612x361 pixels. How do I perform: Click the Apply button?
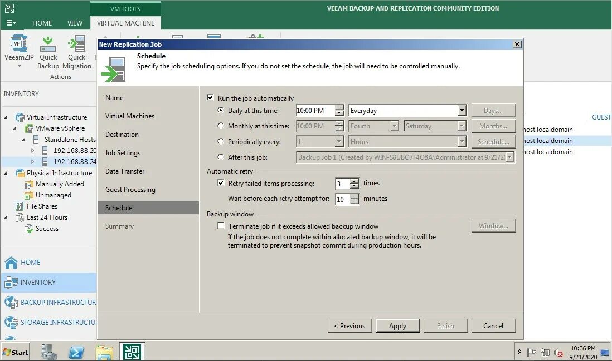click(x=397, y=325)
